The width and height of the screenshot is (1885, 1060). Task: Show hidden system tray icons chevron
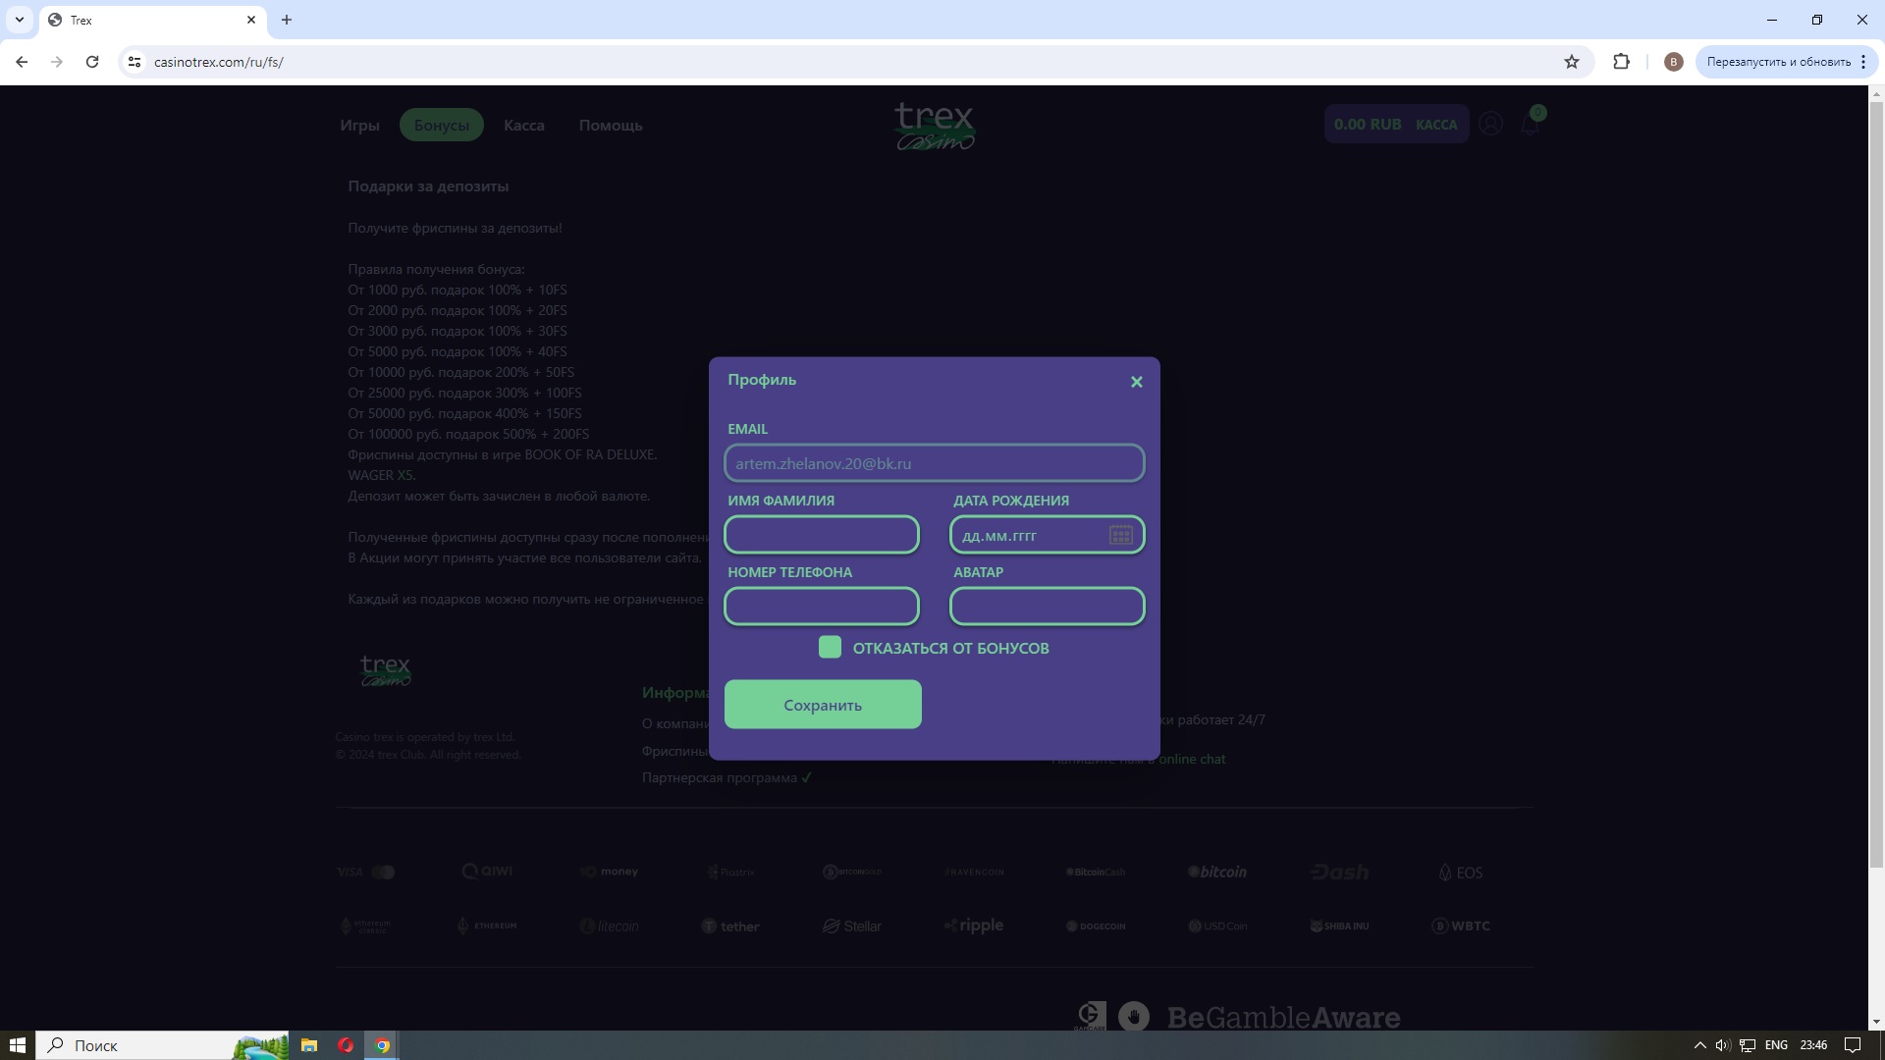pyautogui.click(x=1700, y=1045)
